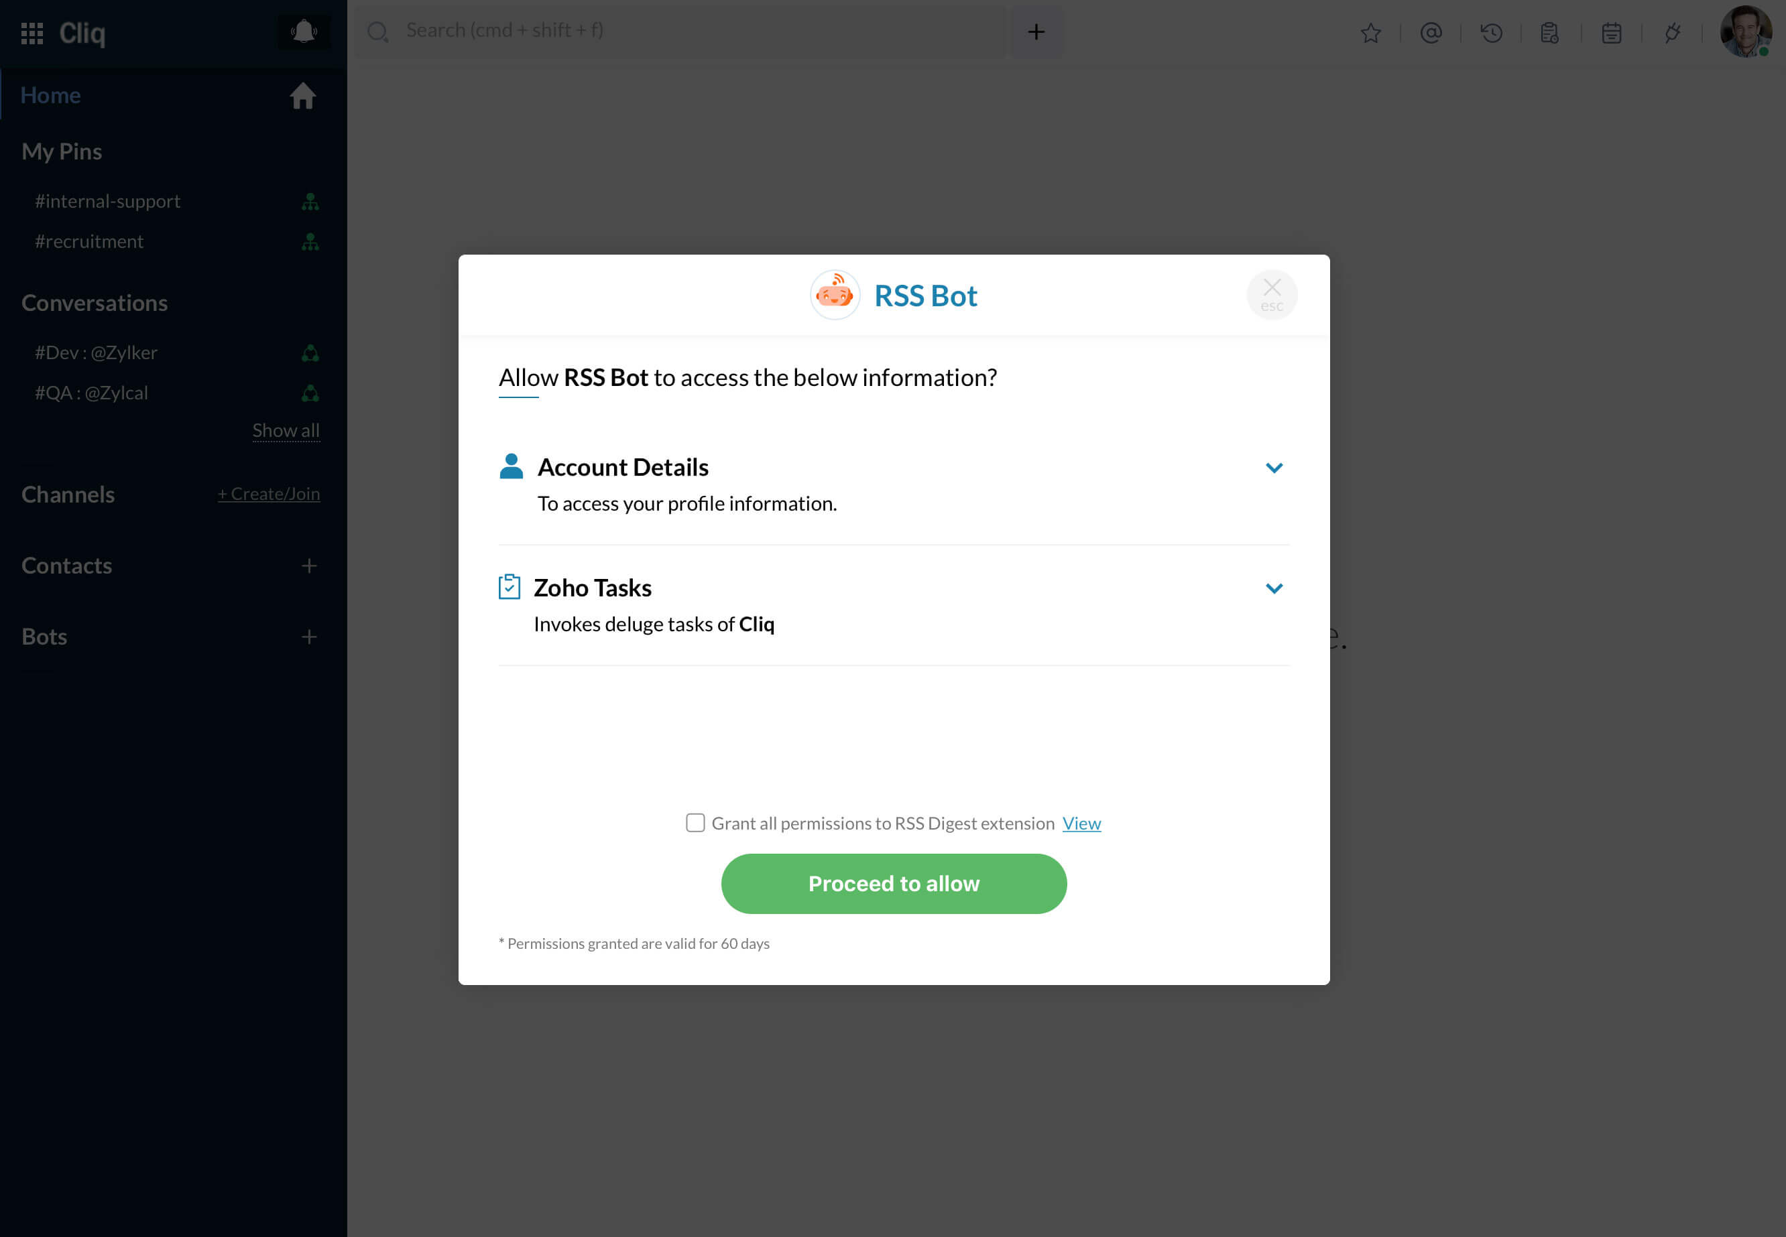Open Contacts section heading

[66, 565]
